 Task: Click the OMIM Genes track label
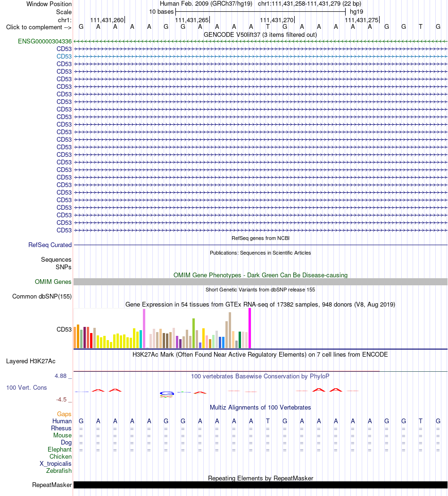click(x=53, y=282)
